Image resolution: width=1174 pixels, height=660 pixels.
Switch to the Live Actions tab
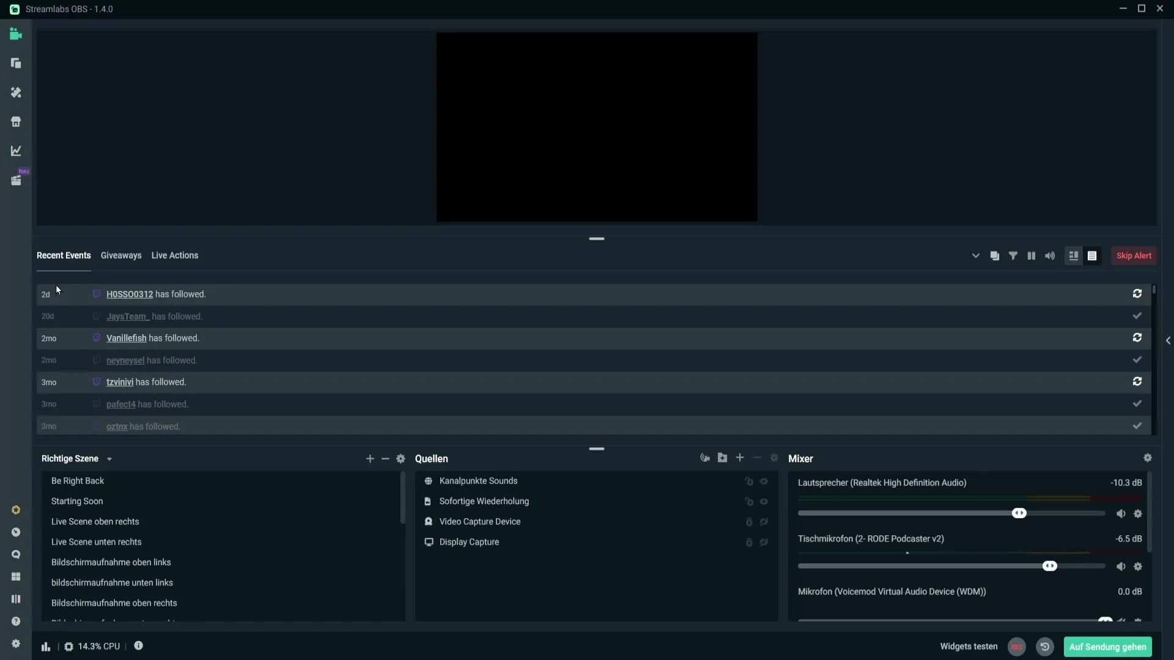pyautogui.click(x=175, y=255)
